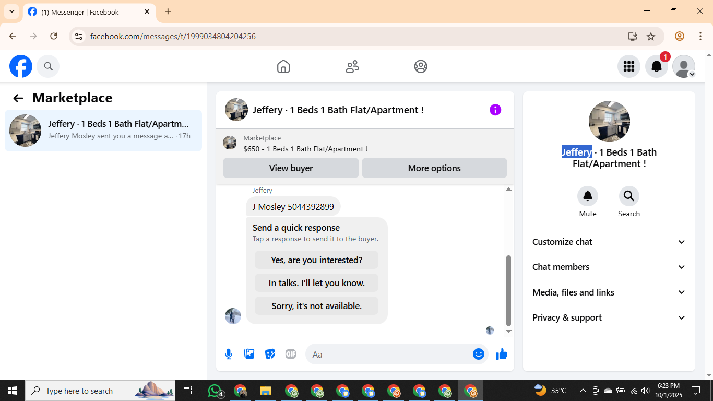The width and height of the screenshot is (713, 401).
Task: Go to the Home feed icon
Action: 283,66
